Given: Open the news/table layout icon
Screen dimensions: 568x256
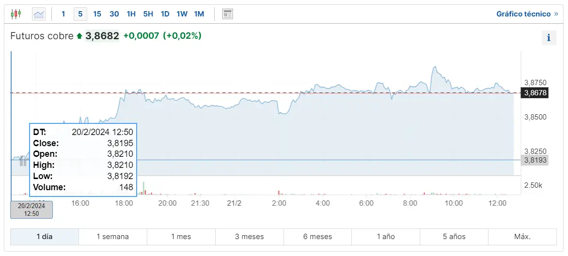Looking at the screenshot, I should pos(228,14).
